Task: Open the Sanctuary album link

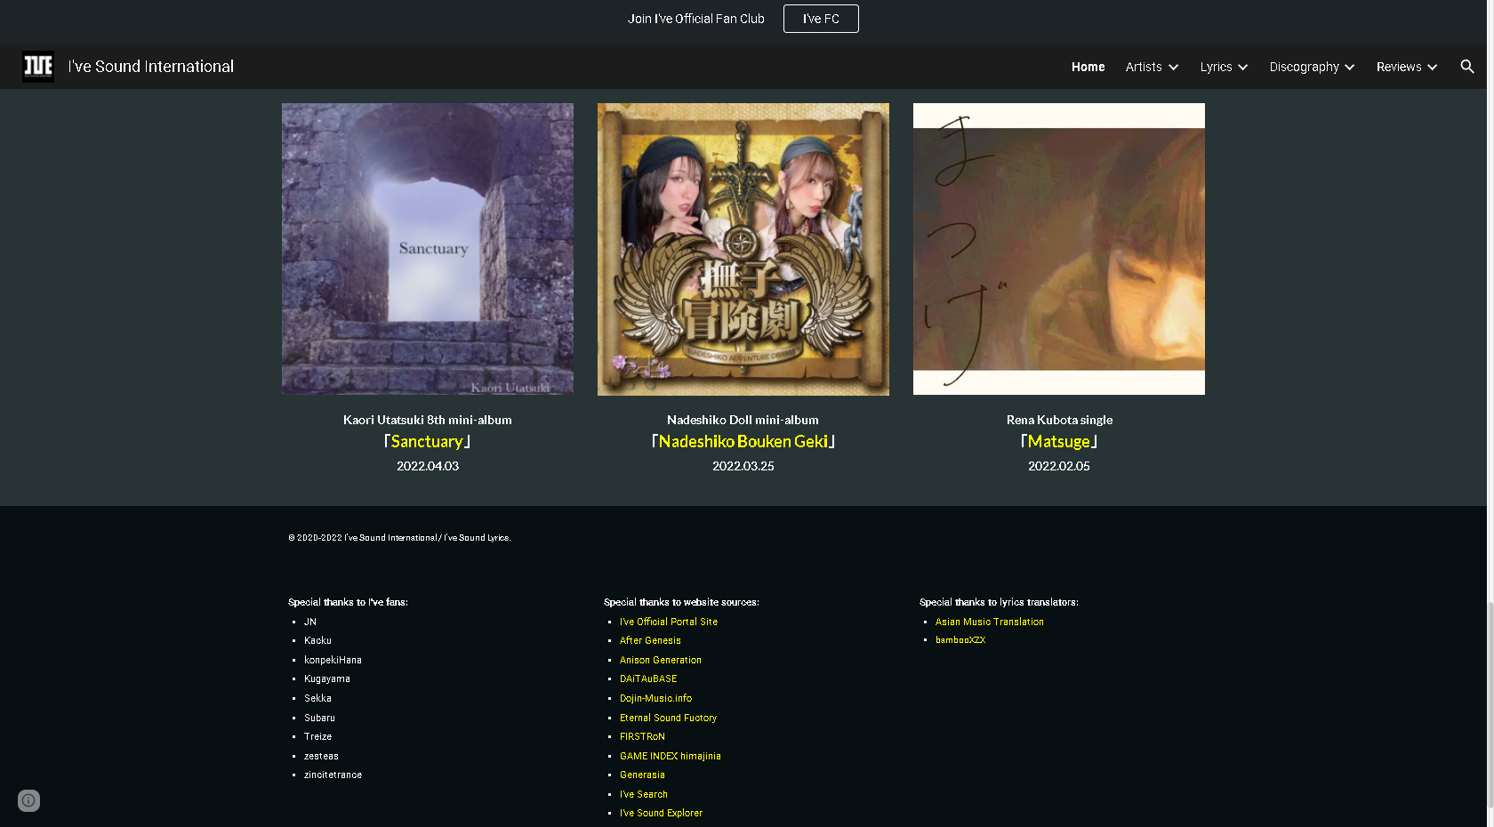Action: 427,441
